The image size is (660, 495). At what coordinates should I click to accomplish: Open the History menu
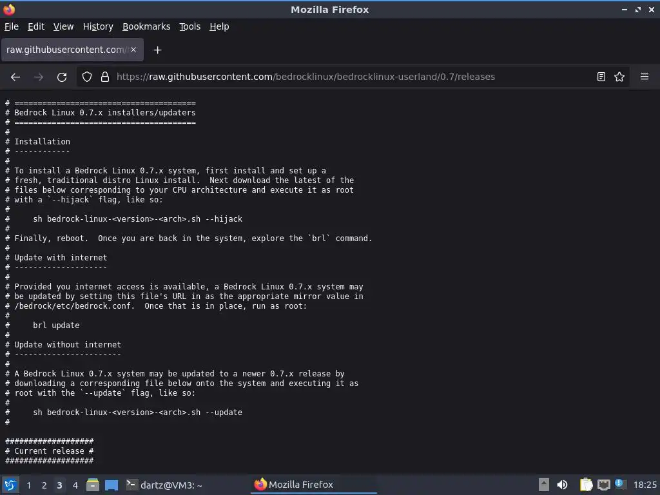pos(98,26)
